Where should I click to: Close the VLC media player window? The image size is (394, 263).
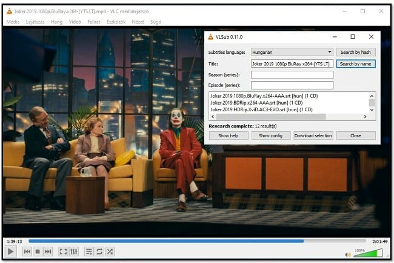[x=381, y=11]
